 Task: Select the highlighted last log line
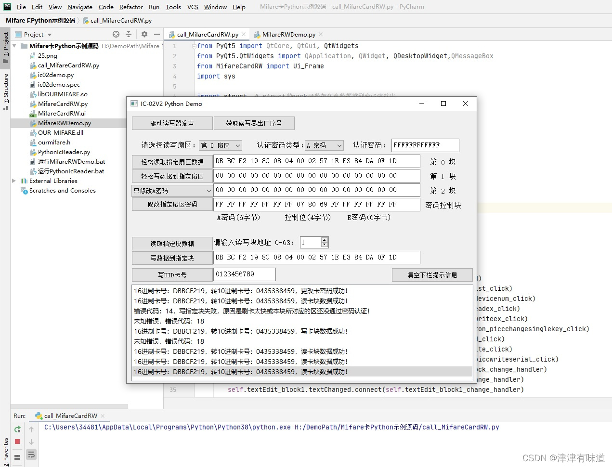pos(302,372)
